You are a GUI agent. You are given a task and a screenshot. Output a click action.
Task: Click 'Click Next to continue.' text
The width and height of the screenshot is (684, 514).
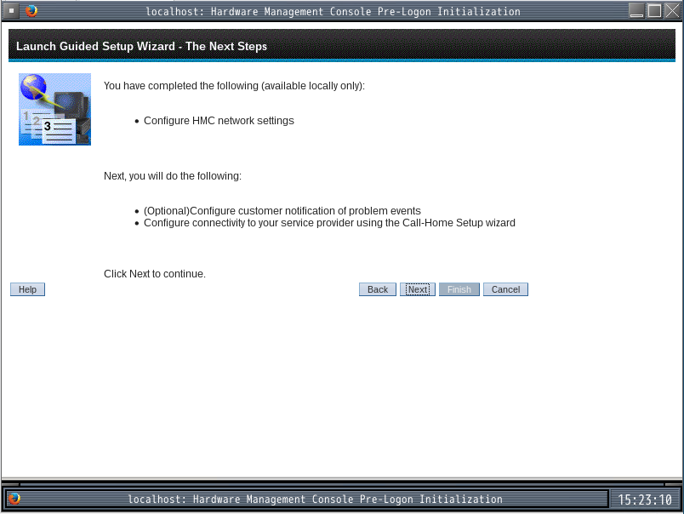(x=155, y=274)
